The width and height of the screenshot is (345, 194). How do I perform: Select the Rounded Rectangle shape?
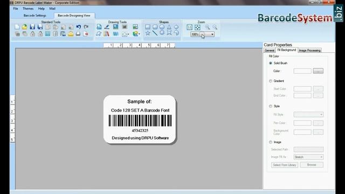[x=155, y=27]
